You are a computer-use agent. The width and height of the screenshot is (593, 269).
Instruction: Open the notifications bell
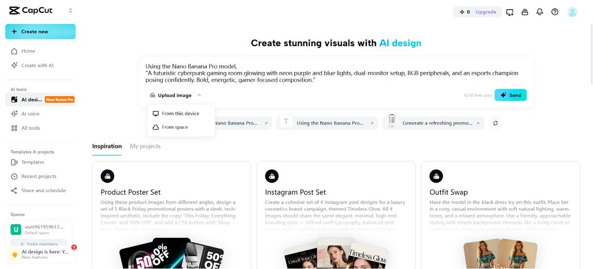click(x=540, y=12)
